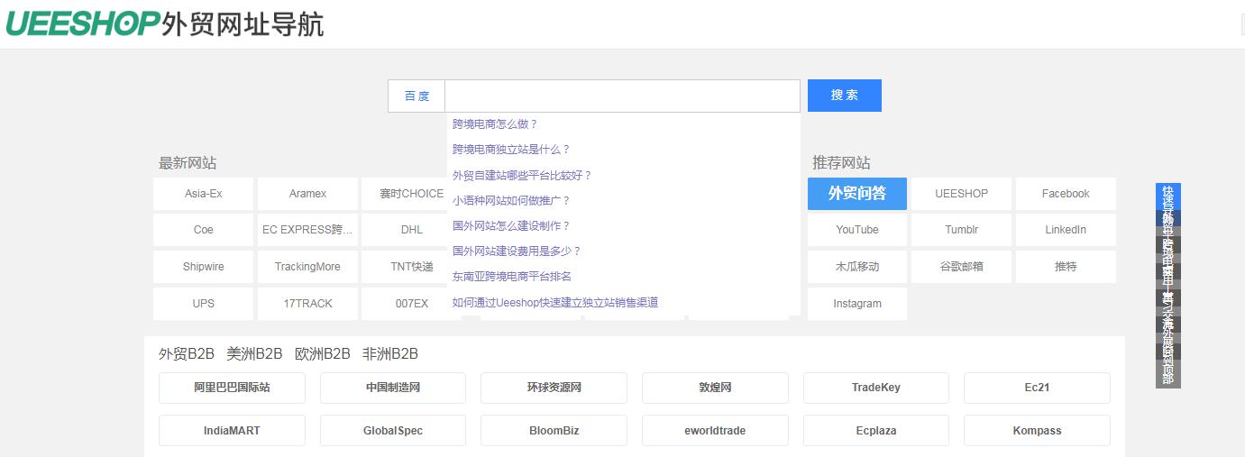This screenshot has height=457, width=1245.
Task: Open the 环球资源网 link
Action: [554, 388]
